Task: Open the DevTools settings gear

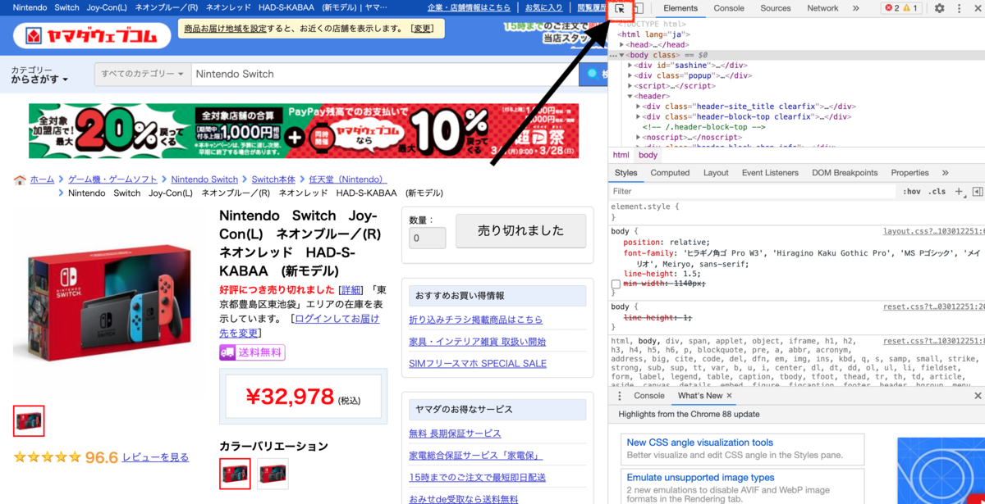Action: pyautogui.click(x=939, y=10)
